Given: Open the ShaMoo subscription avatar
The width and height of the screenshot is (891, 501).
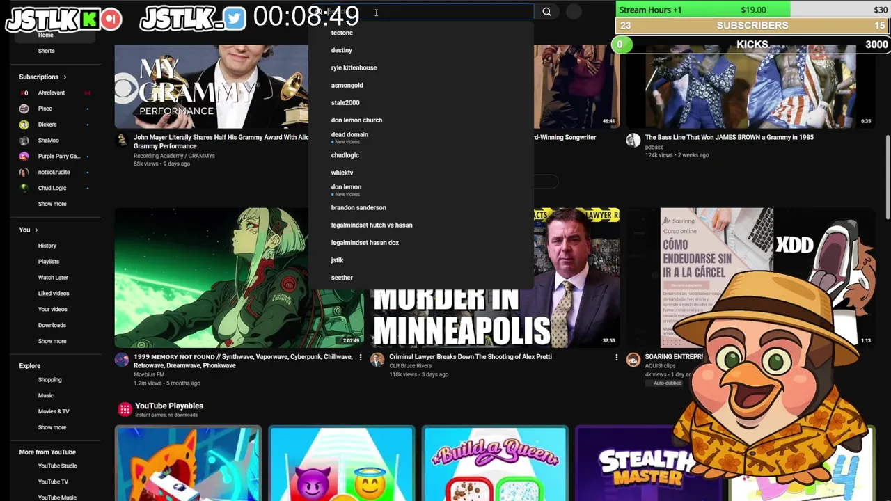Looking at the screenshot, I should (24, 141).
